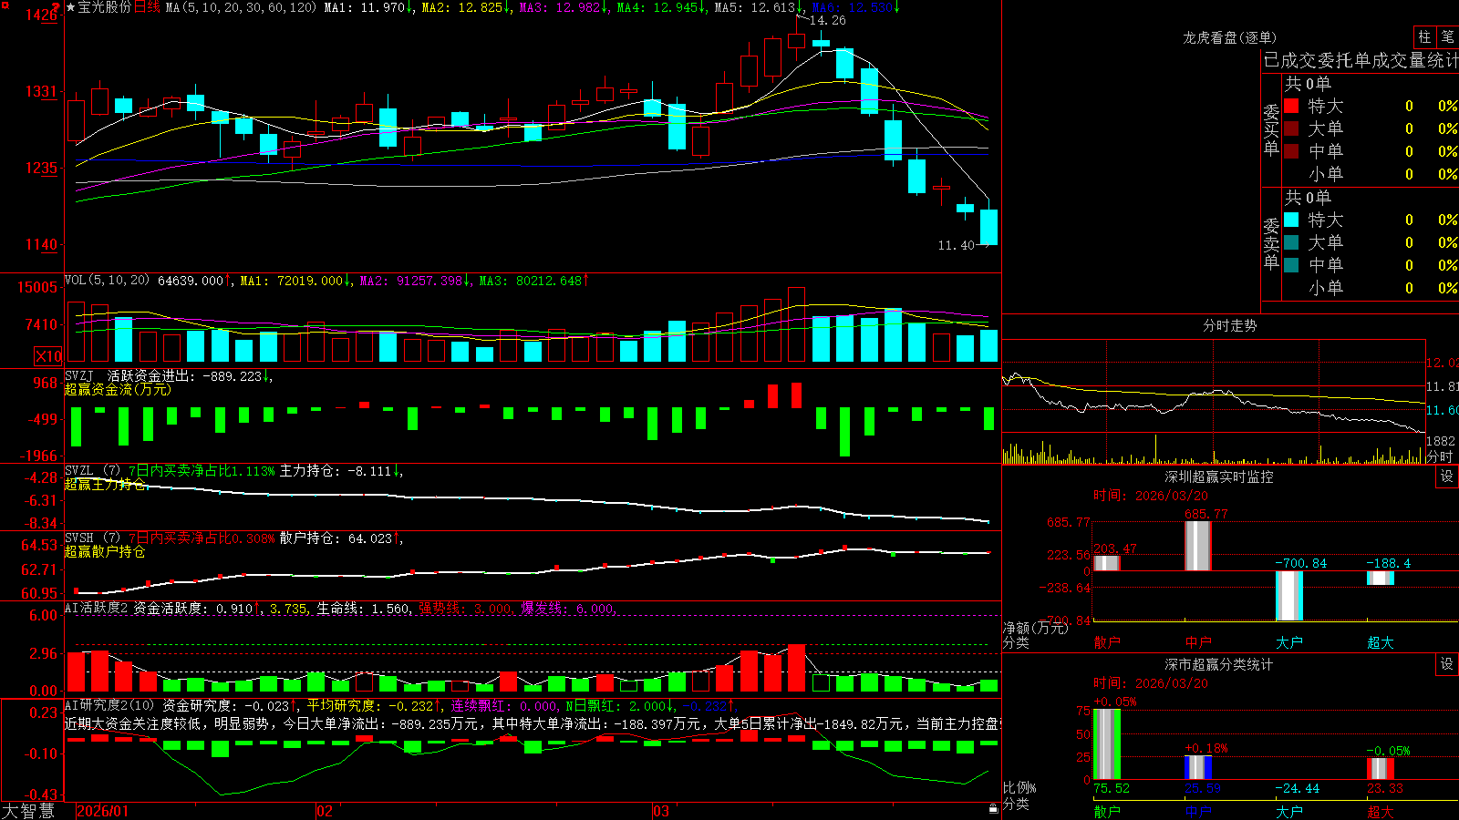Click teal 大单 sell-order swatch

pyautogui.click(x=1291, y=242)
